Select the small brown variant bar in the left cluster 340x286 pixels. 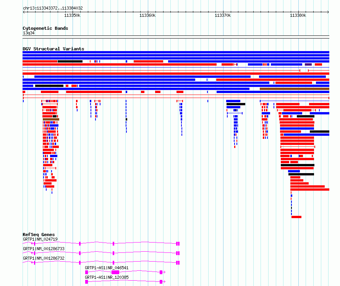pos(51,119)
